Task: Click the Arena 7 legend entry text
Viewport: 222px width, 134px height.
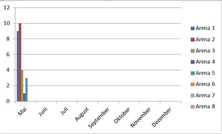Action: coord(205,95)
